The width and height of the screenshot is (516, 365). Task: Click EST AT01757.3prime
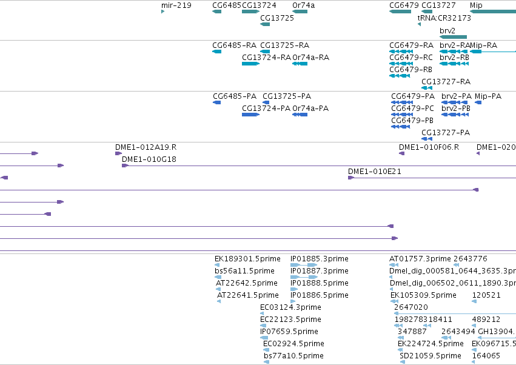(420, 259)
